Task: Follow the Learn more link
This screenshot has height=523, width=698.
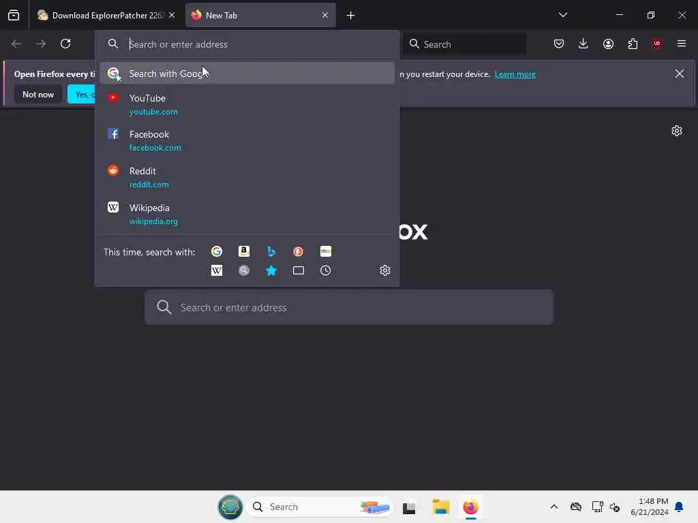Action: click(x=515, y=74)
